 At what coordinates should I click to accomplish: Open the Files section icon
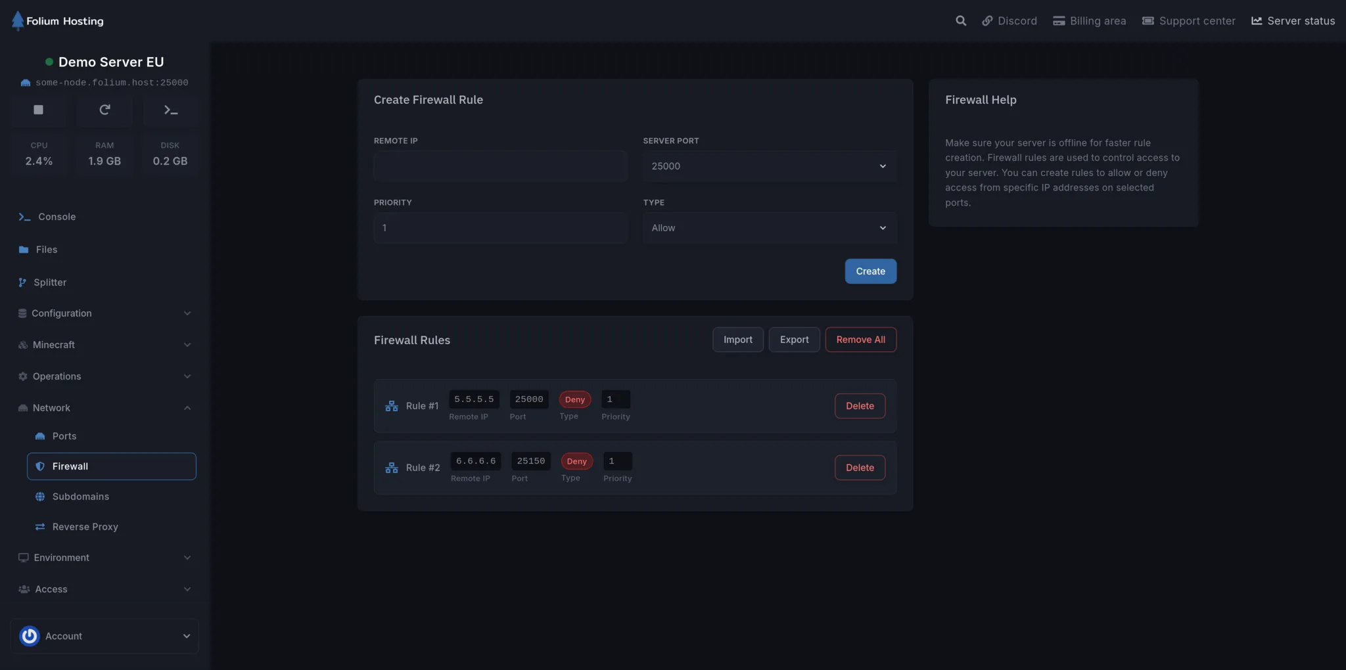24,250
